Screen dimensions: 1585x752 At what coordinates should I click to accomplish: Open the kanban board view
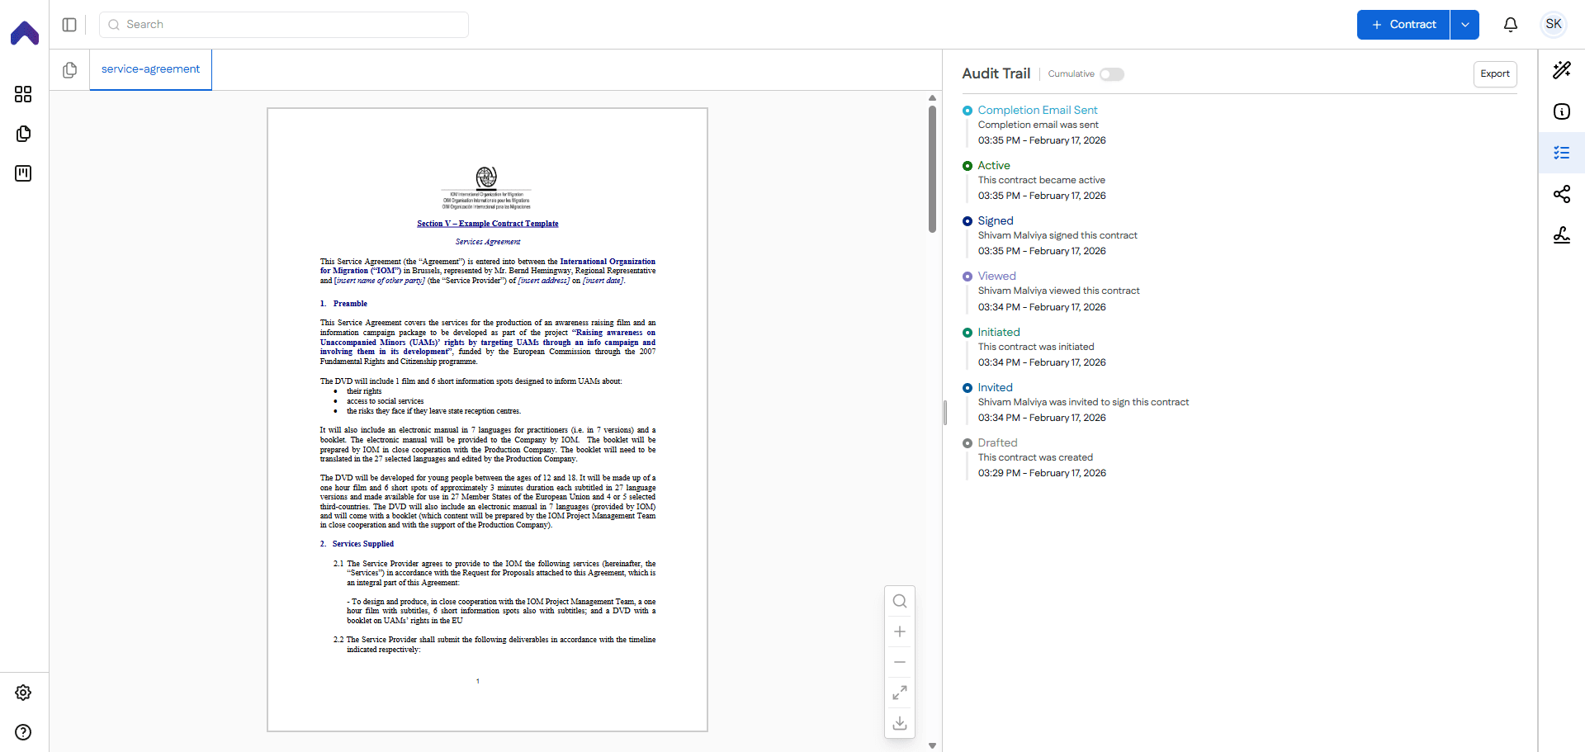tap(23, 173)
